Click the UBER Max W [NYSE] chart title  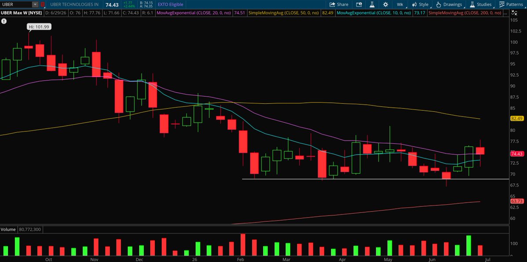tap(22, 13)
